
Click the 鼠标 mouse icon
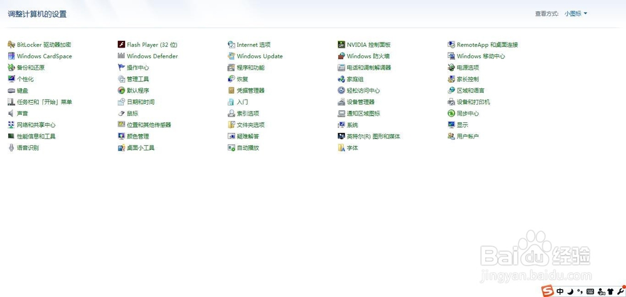121,113
